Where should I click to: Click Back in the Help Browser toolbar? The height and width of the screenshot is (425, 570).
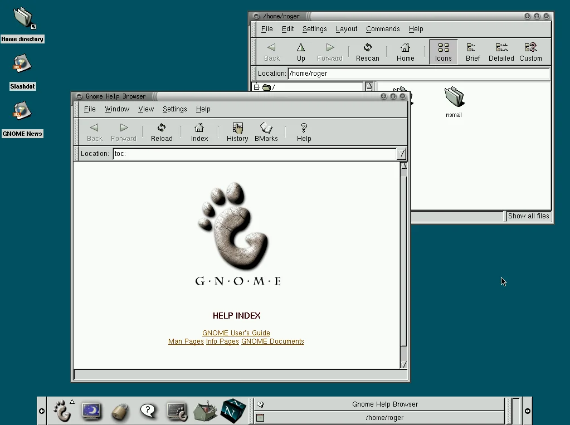coord(95,133)
